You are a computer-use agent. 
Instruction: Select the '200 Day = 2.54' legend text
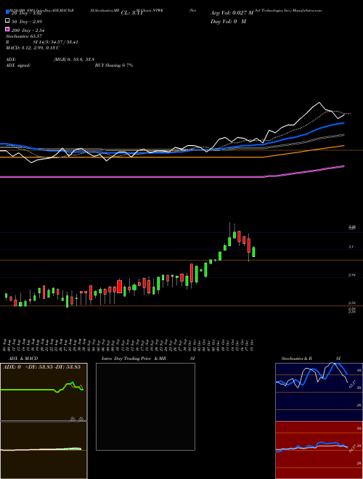[x=28, y=30]
